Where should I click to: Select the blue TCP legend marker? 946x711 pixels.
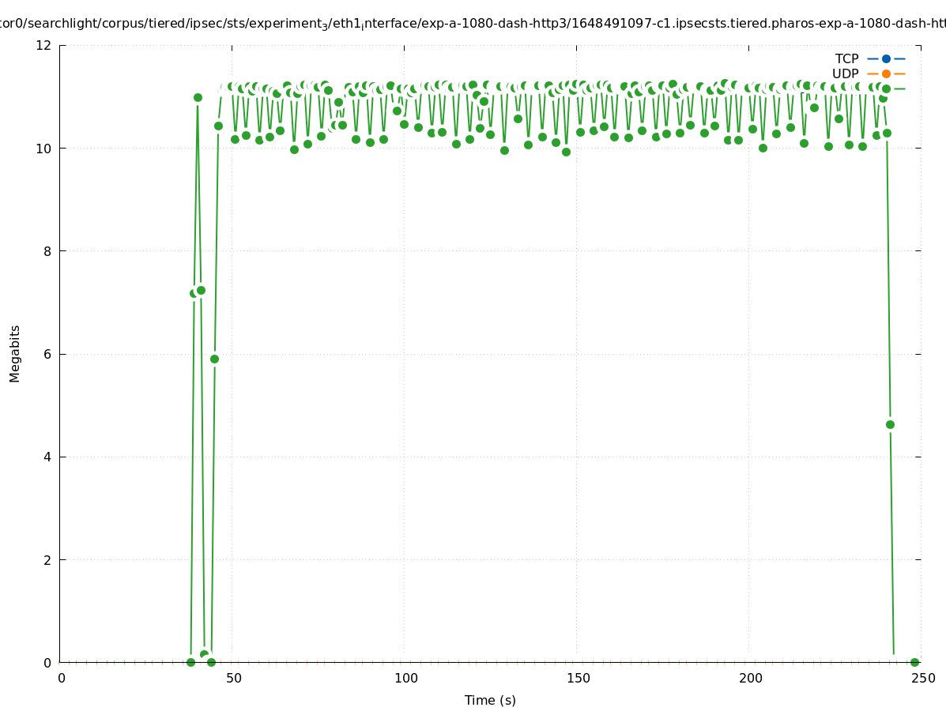tap(886, 58)
